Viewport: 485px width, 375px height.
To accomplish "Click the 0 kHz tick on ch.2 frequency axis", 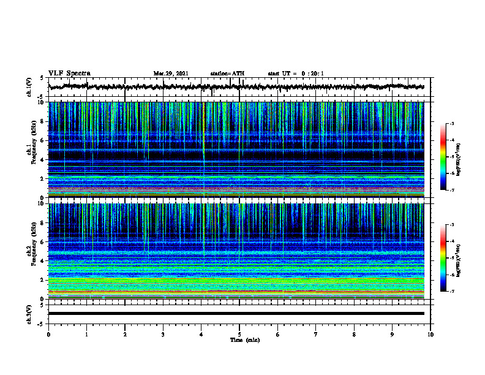I will point(43,299).
